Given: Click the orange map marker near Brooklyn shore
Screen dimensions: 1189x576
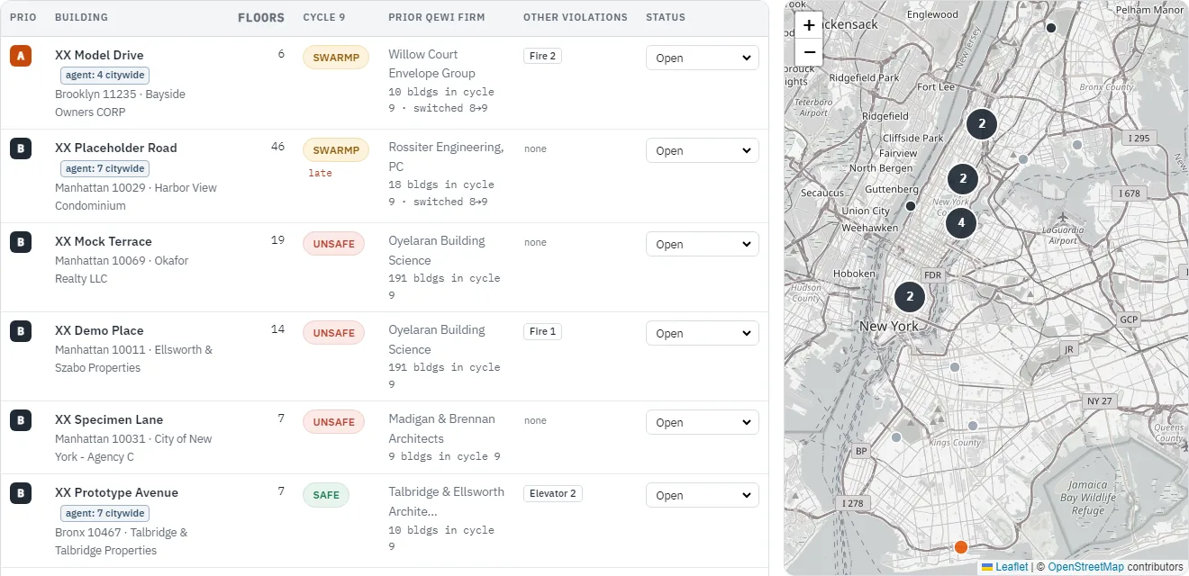Looking at the screenshot, I should click(961, 547).
